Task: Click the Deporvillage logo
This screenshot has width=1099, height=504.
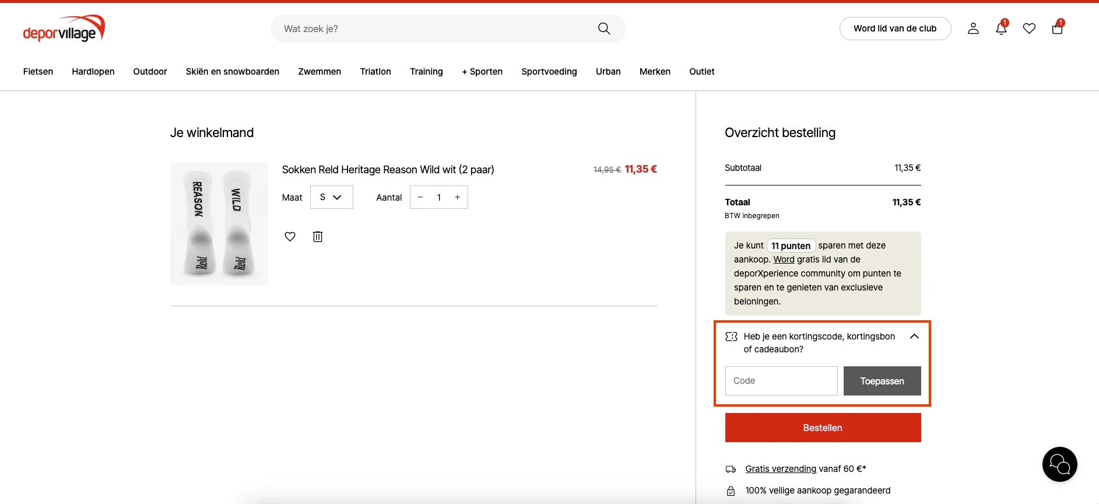Action: tap(64, 29)
